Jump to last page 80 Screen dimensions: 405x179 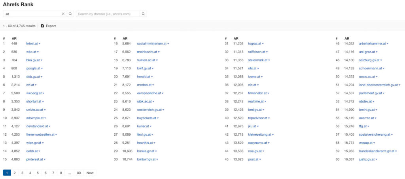coord(79,173)
